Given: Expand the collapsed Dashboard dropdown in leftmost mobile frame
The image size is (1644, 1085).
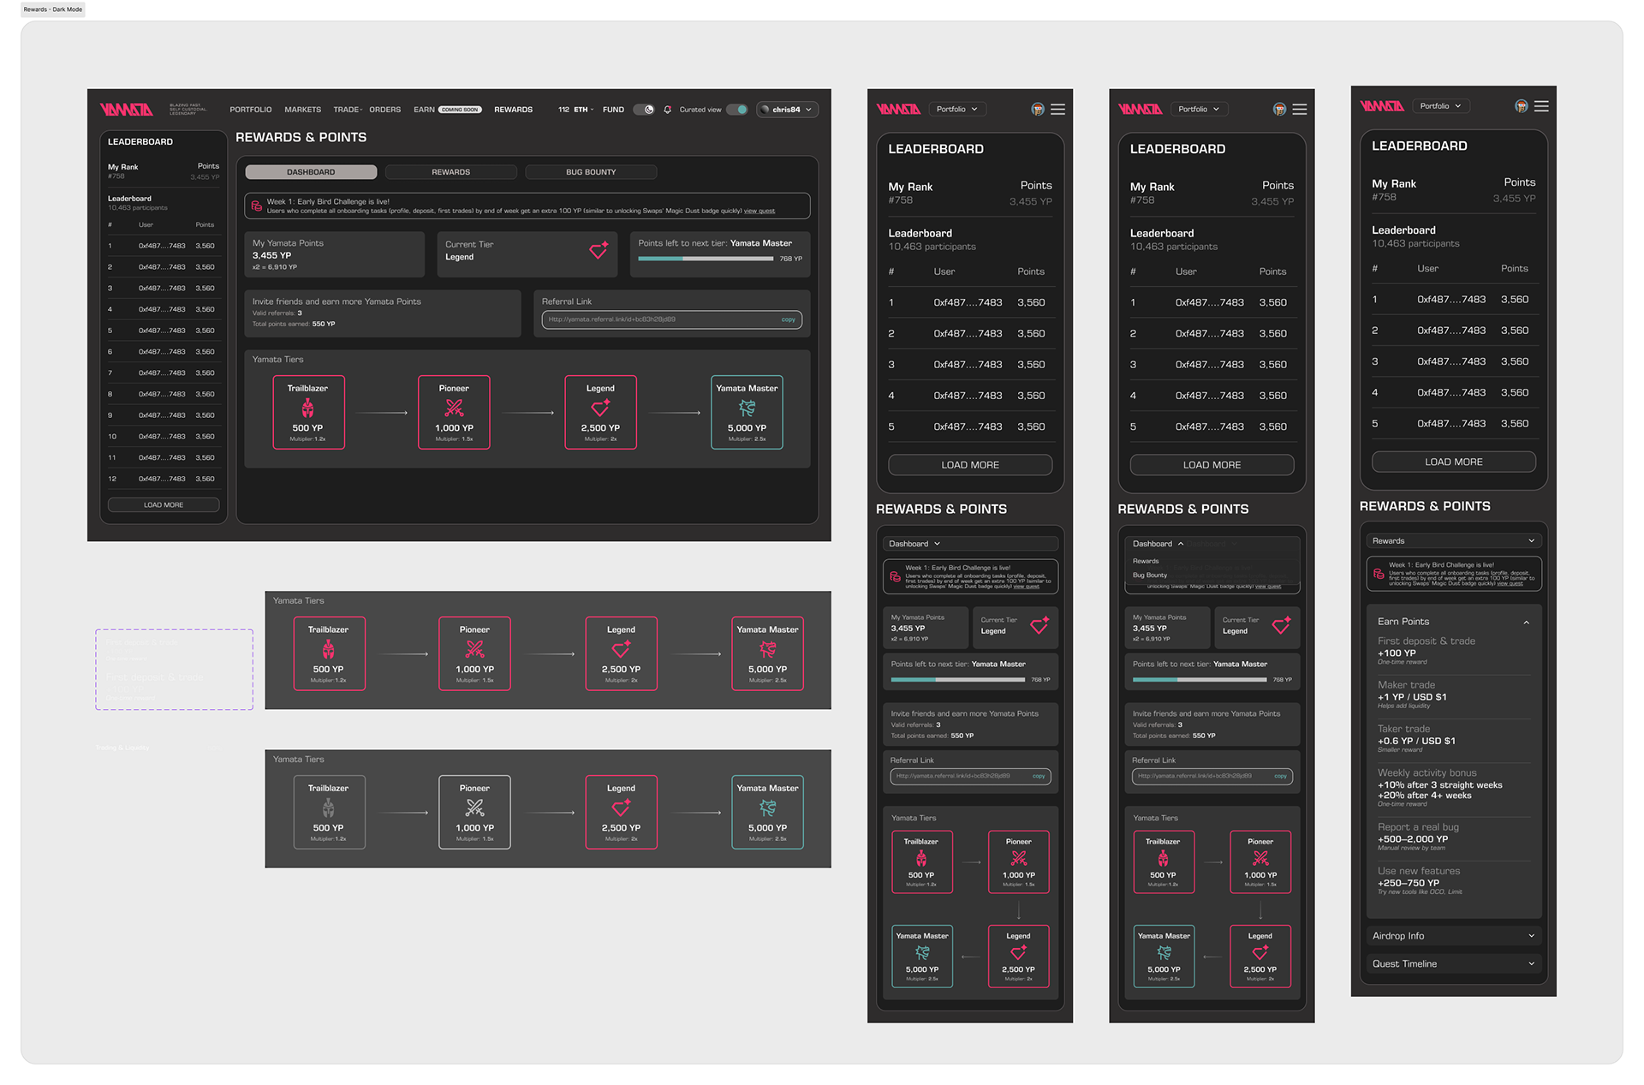Looking at the screenshot, I should [970, 544].
